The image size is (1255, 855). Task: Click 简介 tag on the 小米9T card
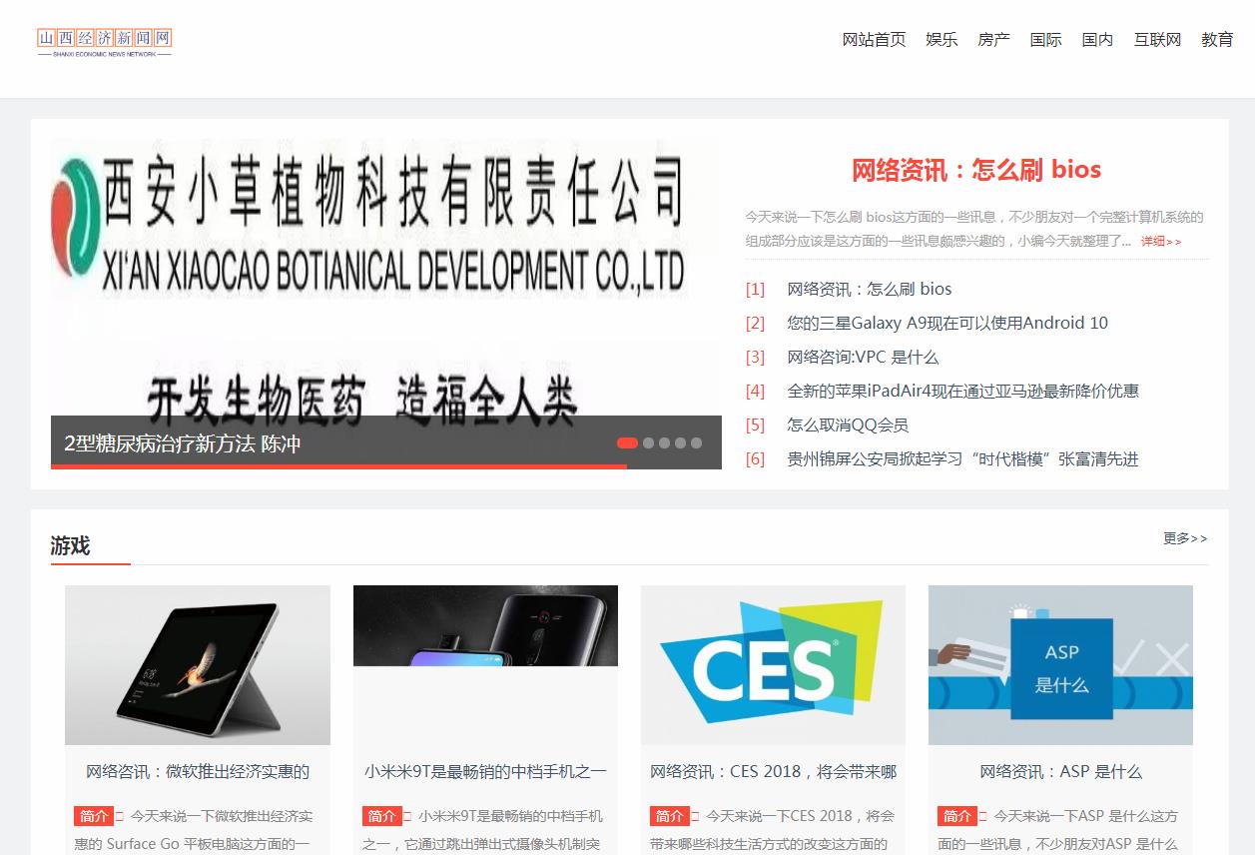(381, 816)
